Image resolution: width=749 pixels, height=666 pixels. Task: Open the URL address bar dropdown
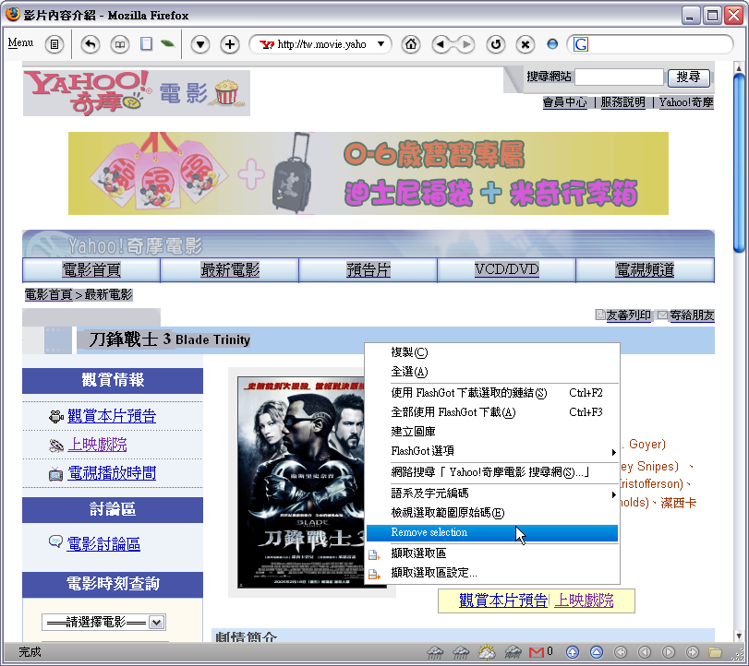coord(381,44)
